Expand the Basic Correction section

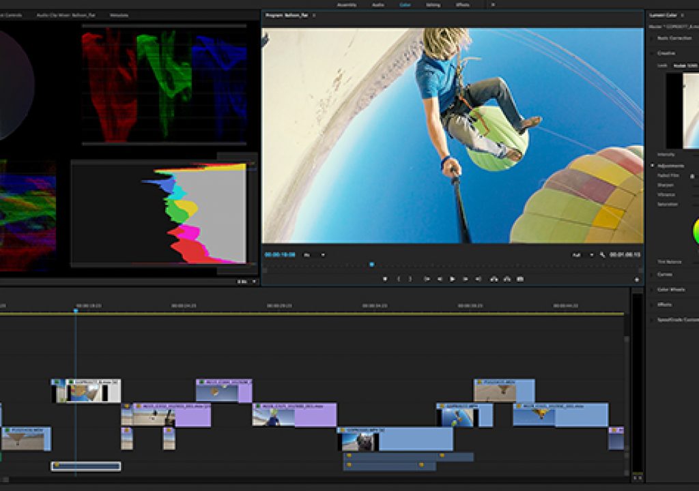674,38
